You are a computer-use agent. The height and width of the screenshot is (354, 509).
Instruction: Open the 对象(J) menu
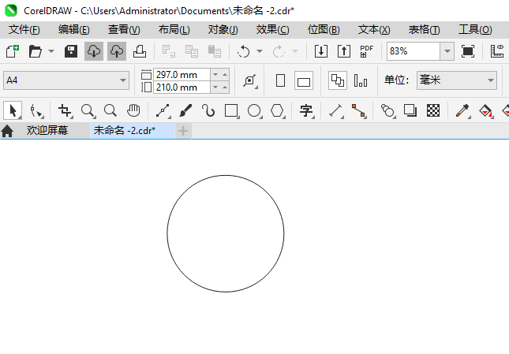(x=223, y=30)
